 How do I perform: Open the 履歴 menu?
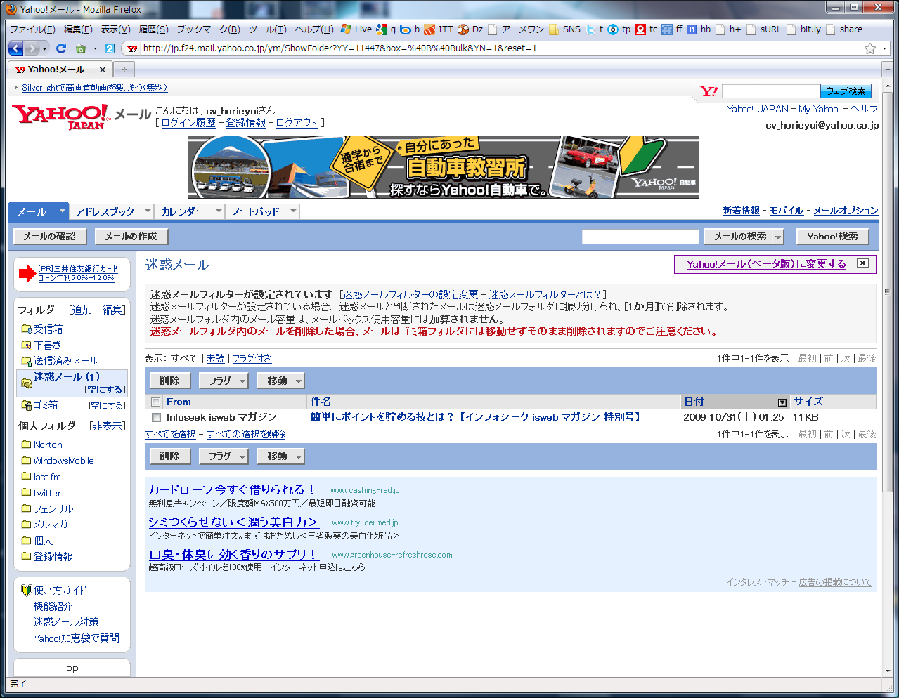pos(153,29)
